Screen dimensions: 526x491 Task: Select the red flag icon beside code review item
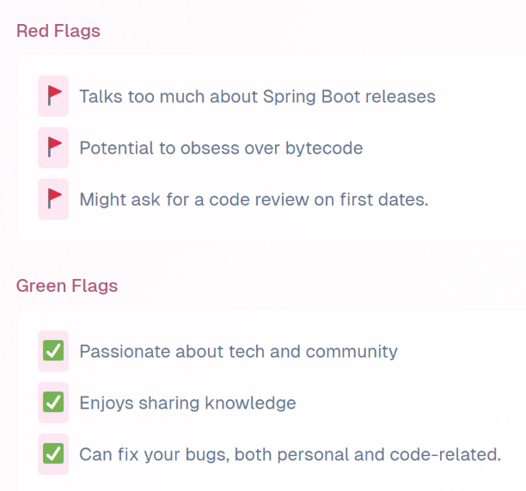(x=53, y=199)
